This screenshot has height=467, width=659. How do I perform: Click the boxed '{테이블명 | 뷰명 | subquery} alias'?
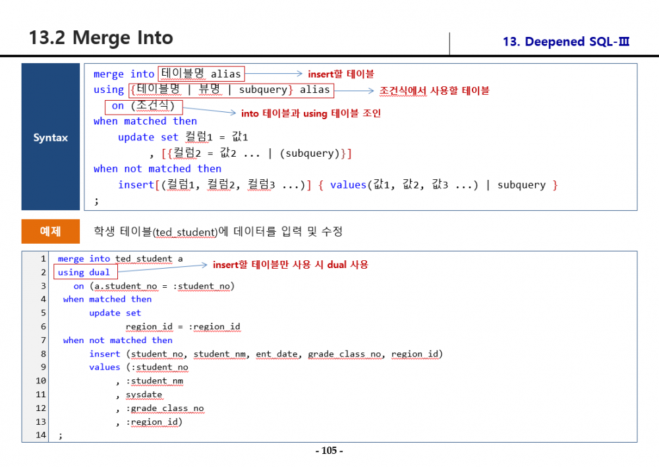click(x=231, y=90)
